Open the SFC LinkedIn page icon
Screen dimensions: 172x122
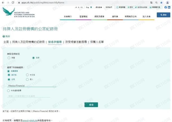click(x=169, y=7)
